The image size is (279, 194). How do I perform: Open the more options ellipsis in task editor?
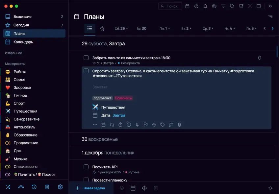tap(95, 125)
